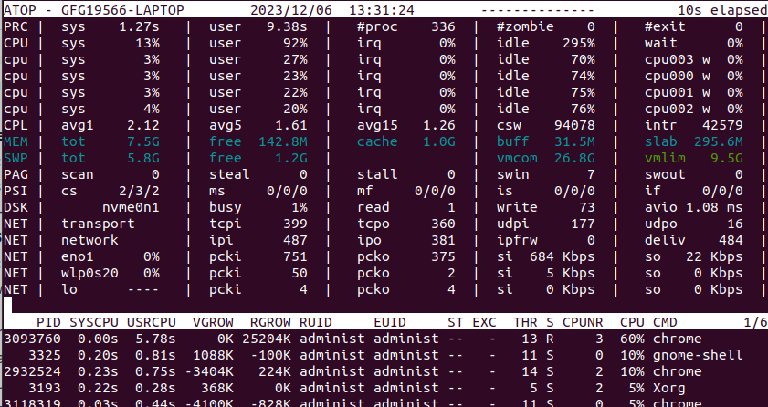Image resolution: width=768 pixels, height=407 pixels.
Task: Click the vmcom value 26.8G
Action: [574, 158]
